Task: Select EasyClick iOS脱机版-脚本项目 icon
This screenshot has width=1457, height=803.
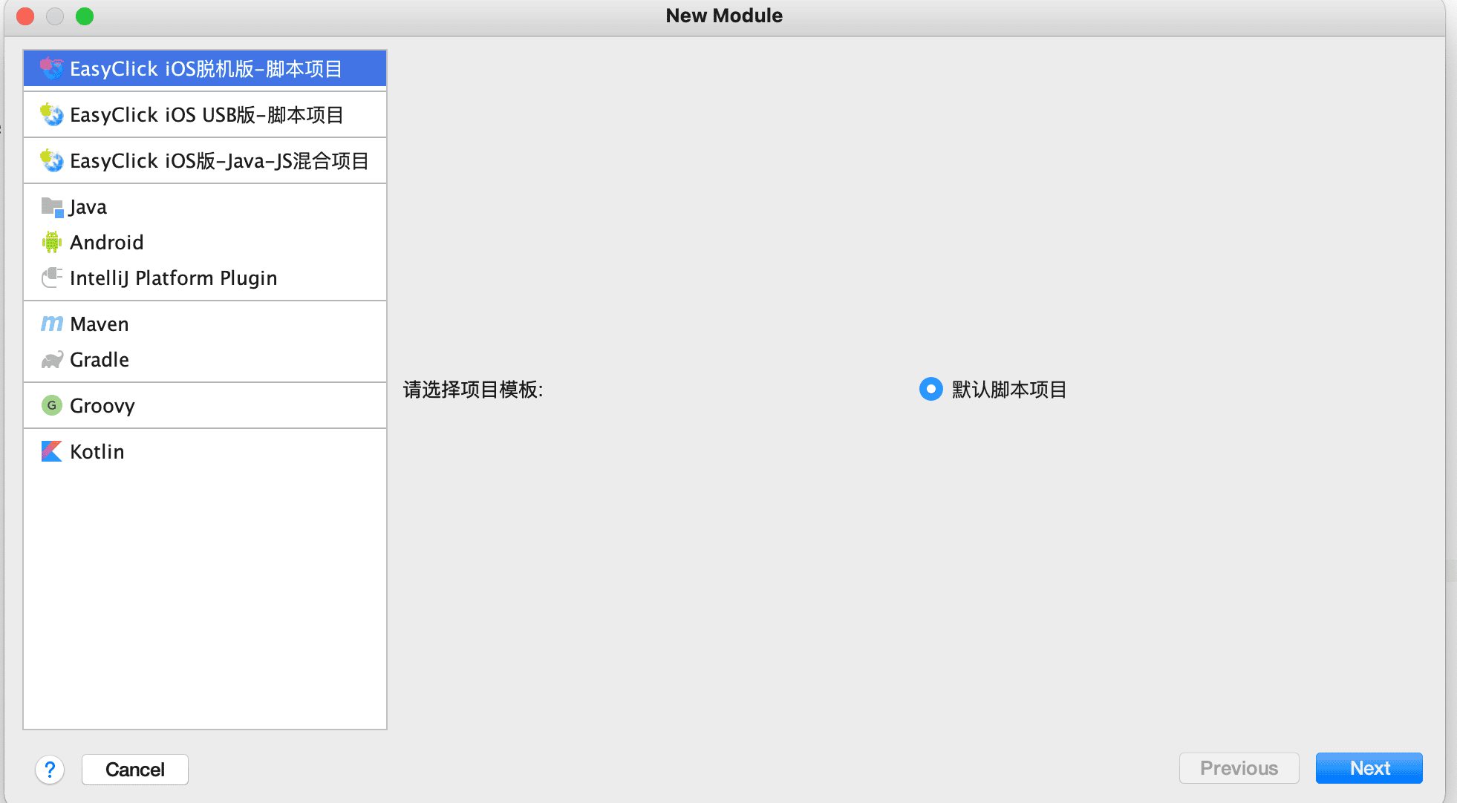Action: click(50, 68)
